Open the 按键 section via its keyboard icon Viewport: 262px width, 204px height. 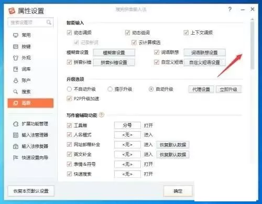click(x=16, y=47)
